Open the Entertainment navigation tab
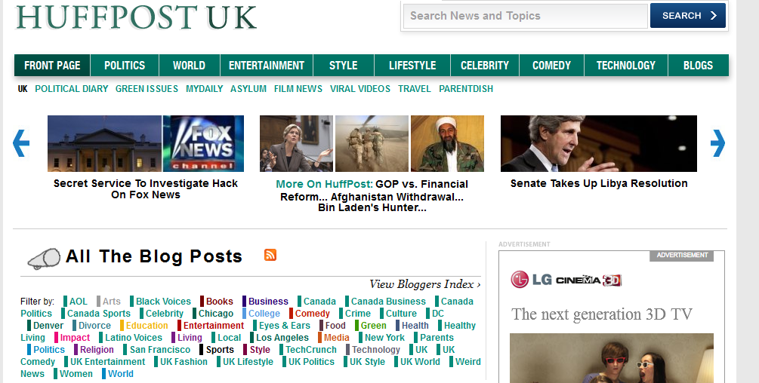759x383 pixels. pos(267,65)
